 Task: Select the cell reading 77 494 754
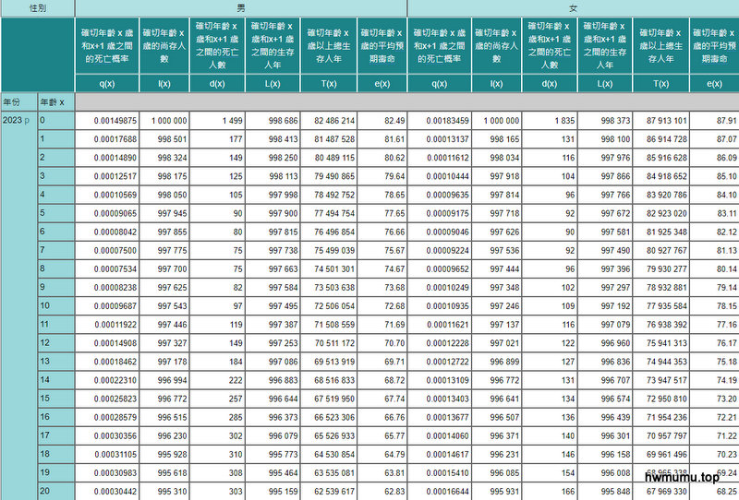[329, 213]
